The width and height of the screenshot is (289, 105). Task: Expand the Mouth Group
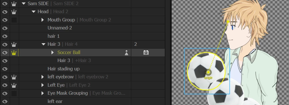click(43, 20)
